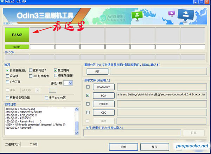Screen dimensions: 211x154
Task: Select log line 'All threads completed'
Action: [x=36, y=125]
